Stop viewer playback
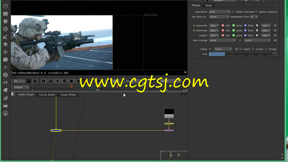The width and height of the screenshot is (288, 162). coord(71,81)
